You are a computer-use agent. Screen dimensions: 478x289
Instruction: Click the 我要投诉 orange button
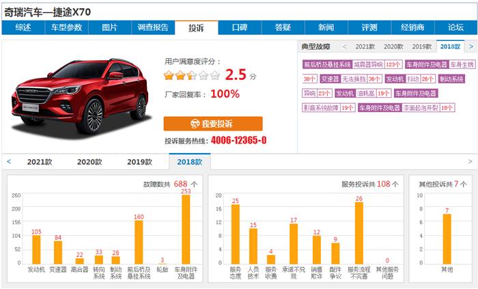point(213,124)
